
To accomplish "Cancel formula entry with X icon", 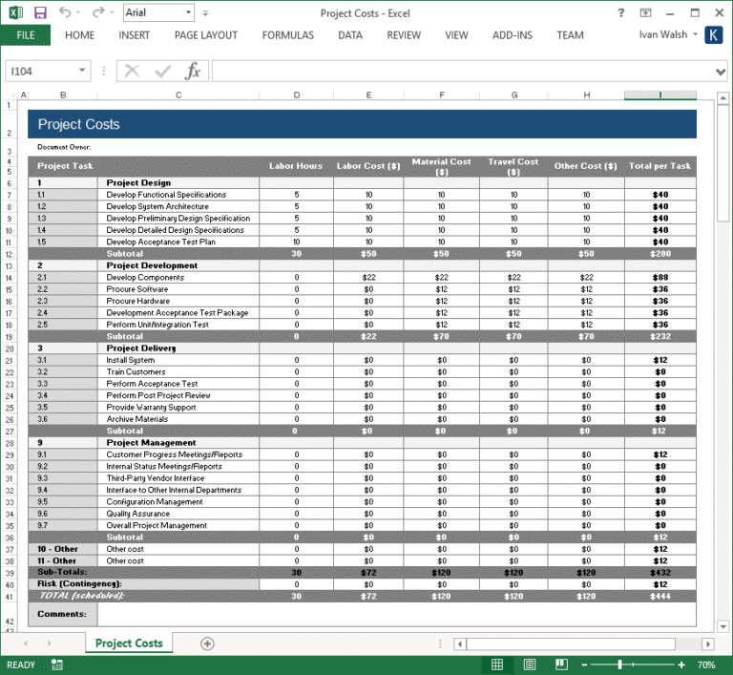I will click(x=132, y=72).
